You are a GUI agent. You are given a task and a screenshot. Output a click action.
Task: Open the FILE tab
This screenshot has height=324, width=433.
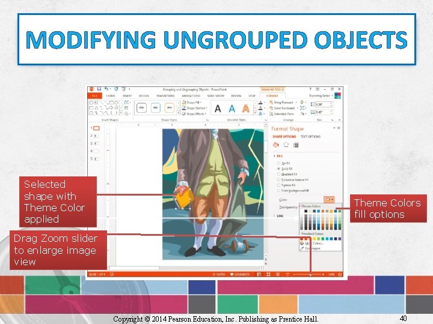click(x=95, y=95)
